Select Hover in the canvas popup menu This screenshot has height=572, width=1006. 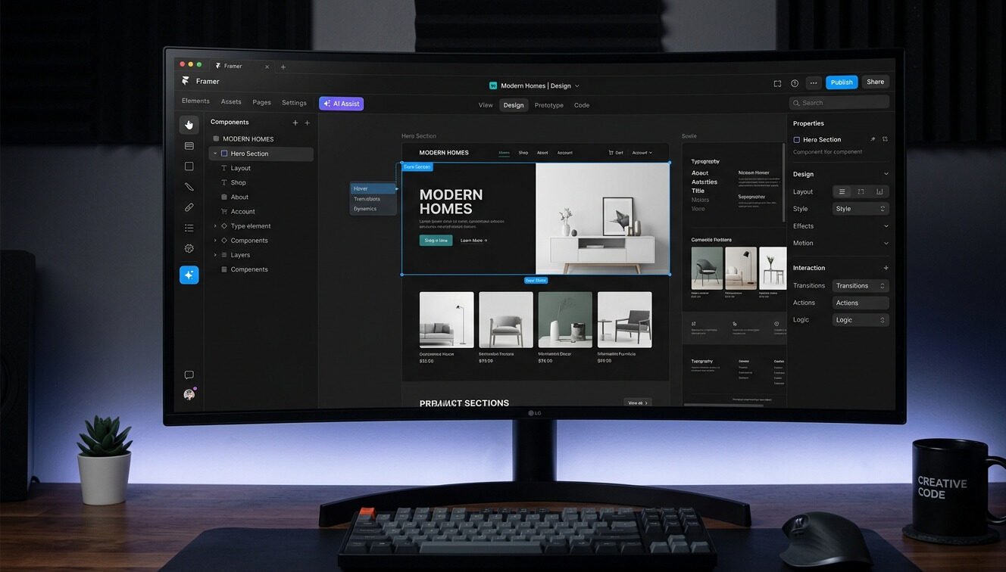tap(373, 188)
